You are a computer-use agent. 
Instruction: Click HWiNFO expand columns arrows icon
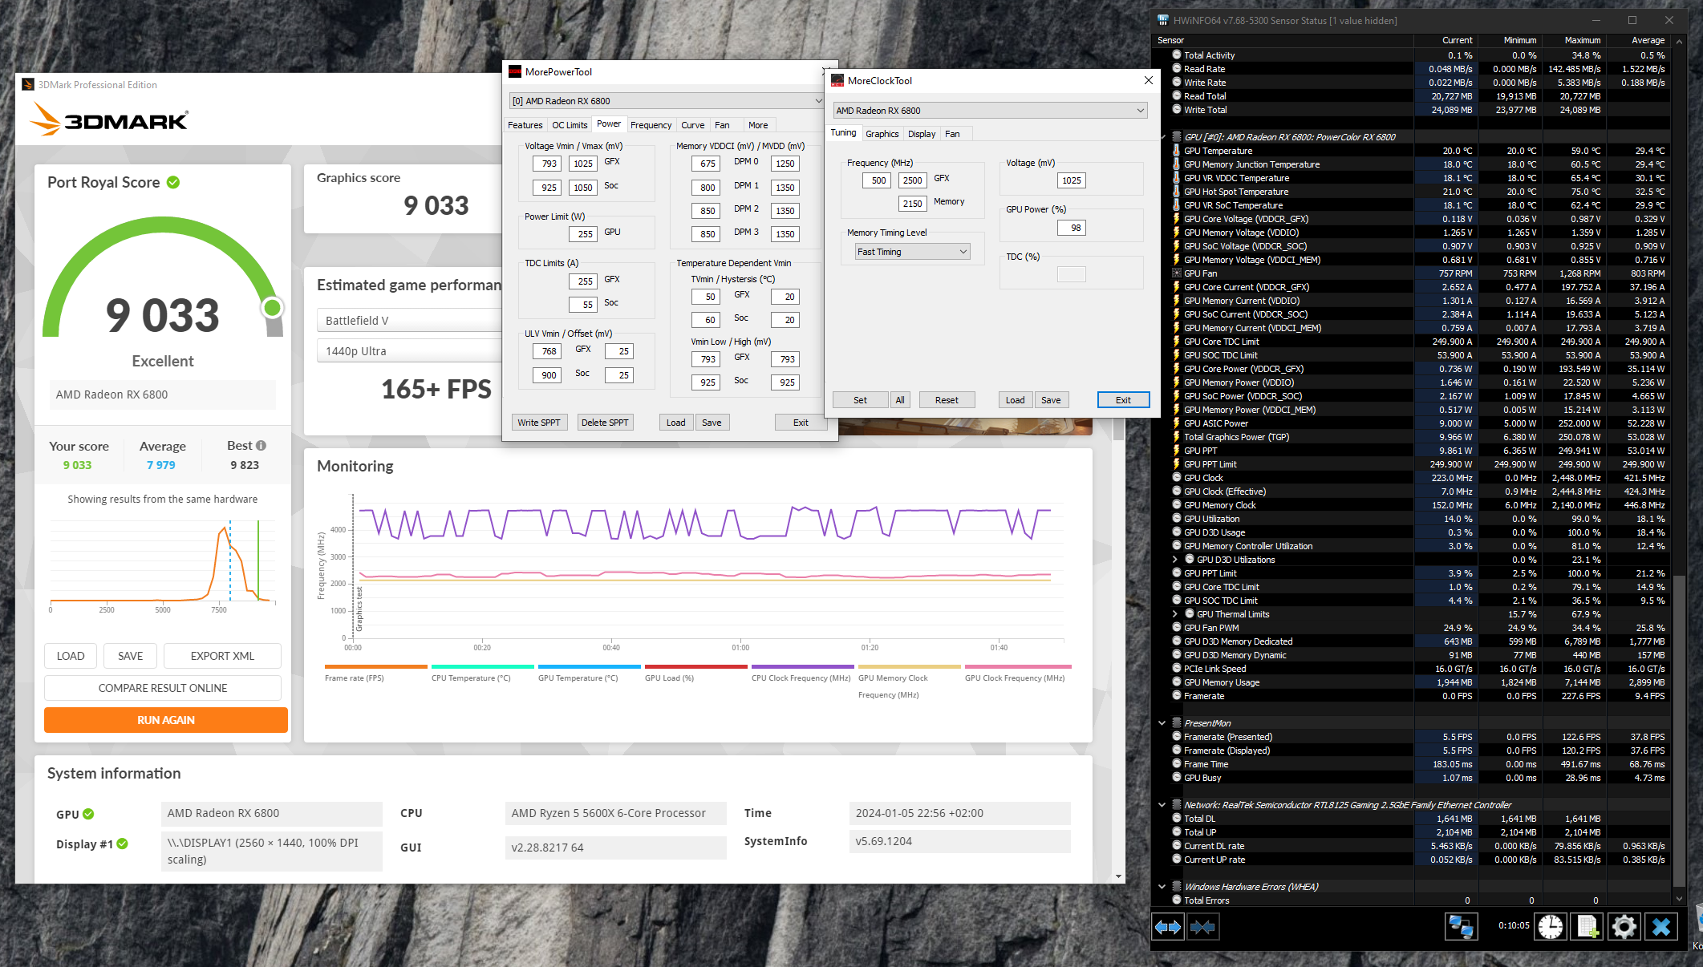(x=1167, y=927)
